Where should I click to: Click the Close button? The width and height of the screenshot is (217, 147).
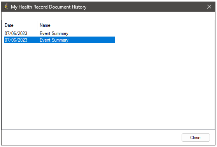(x=196, y=137)
